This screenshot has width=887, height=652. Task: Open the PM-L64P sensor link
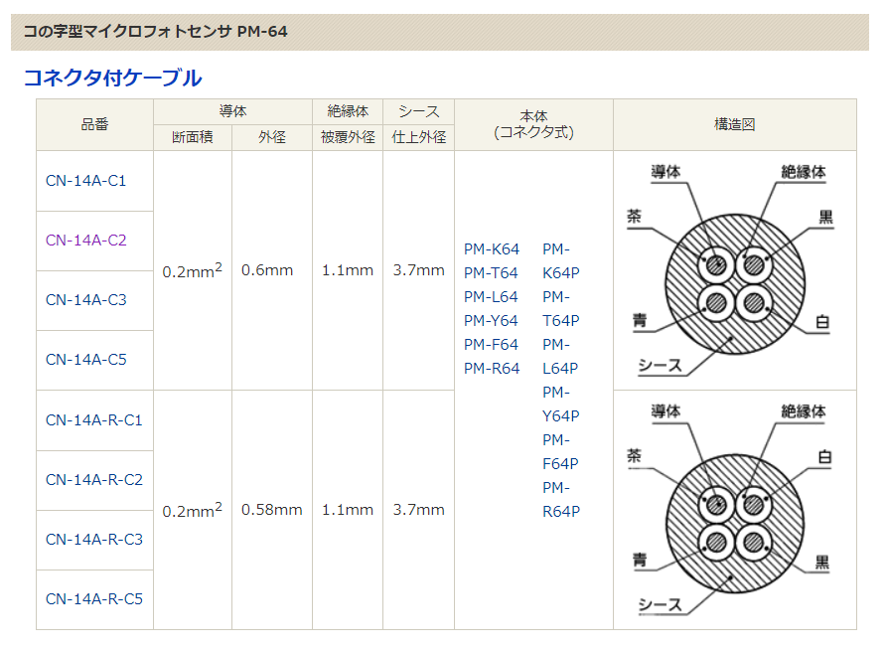tap(560, 356)
